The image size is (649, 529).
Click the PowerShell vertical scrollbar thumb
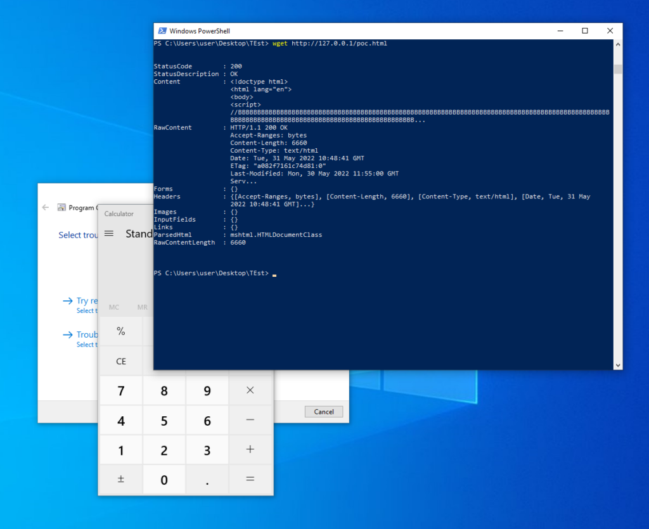617,69
